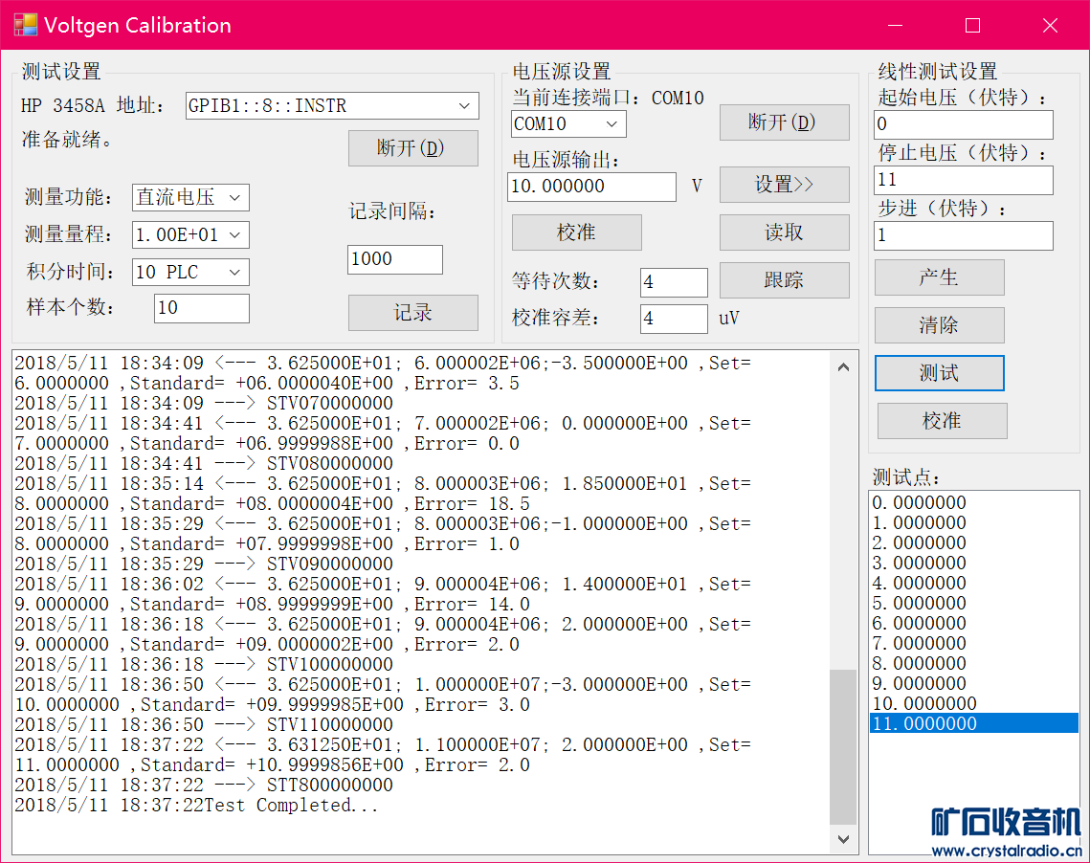
Task: Click the Voltgen Calibration app icon
Action: coord(26,25)
